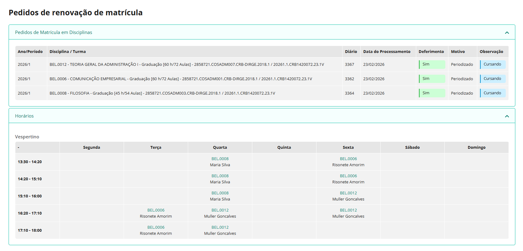Open BEL.0012 link in Quarta 16:20 slot
The height and width of the screenshot is (251, 523).
tap(220, 210)
